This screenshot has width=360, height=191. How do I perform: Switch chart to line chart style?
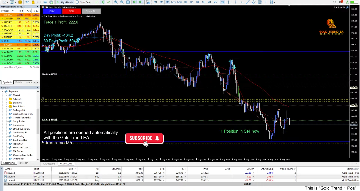click(109, 2)
